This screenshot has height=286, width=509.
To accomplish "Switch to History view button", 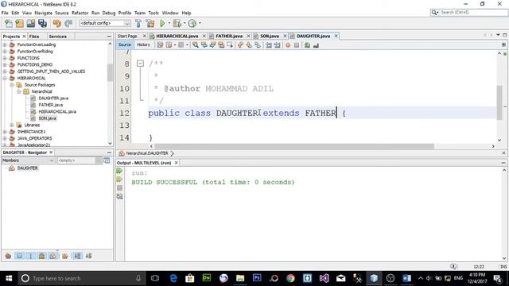I will 143,44.
